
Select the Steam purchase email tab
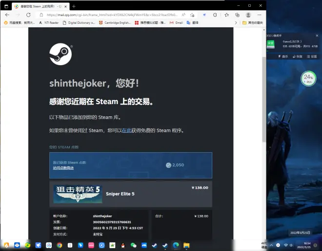[40, 6]
